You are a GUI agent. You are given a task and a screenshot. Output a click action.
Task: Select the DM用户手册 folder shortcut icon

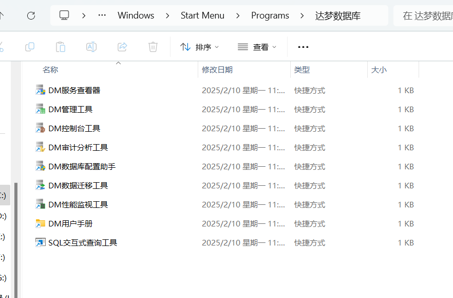[x=41, y=223]
